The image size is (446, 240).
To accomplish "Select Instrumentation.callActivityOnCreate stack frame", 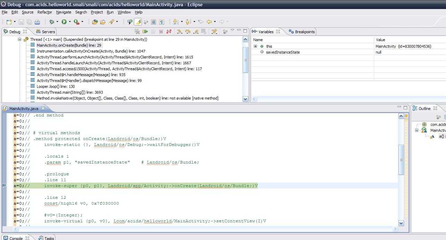I will coord(91,51).
